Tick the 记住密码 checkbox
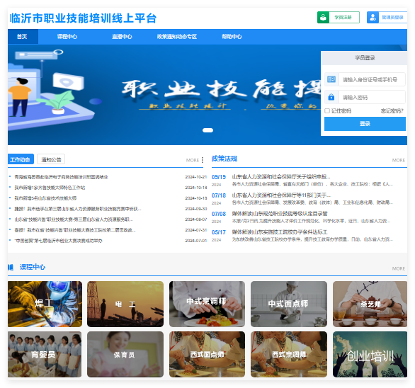 pos(327,111)
